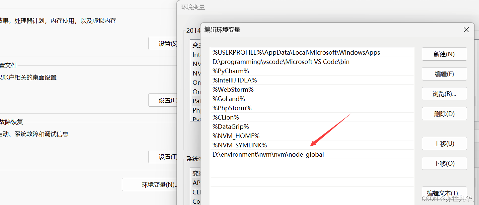Select the %USERPROFILE%\AppData\Local\Microsoft\WindowsApps entry

point(312,53)
